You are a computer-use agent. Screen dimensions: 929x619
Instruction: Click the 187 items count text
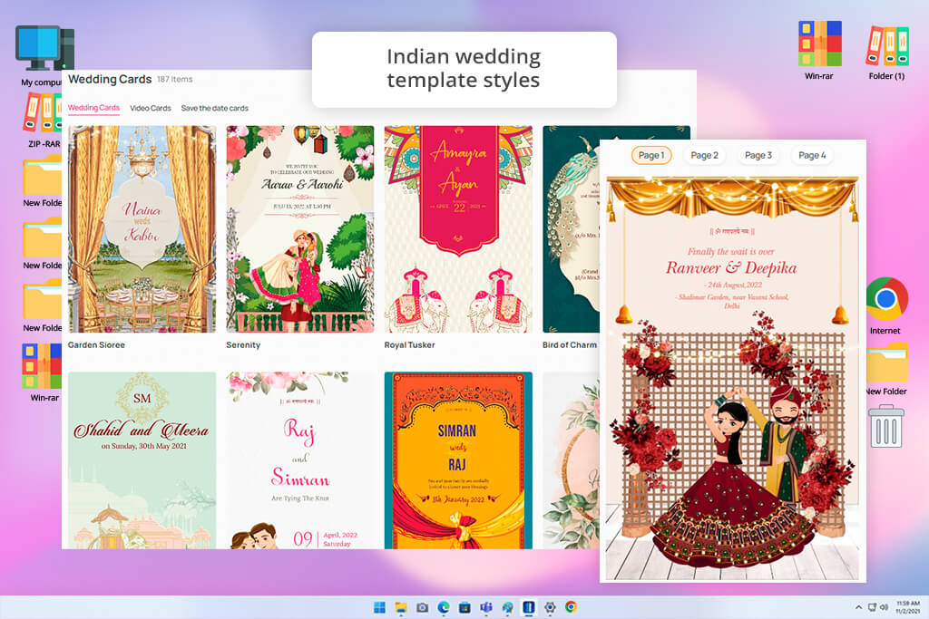click(175, 79)
